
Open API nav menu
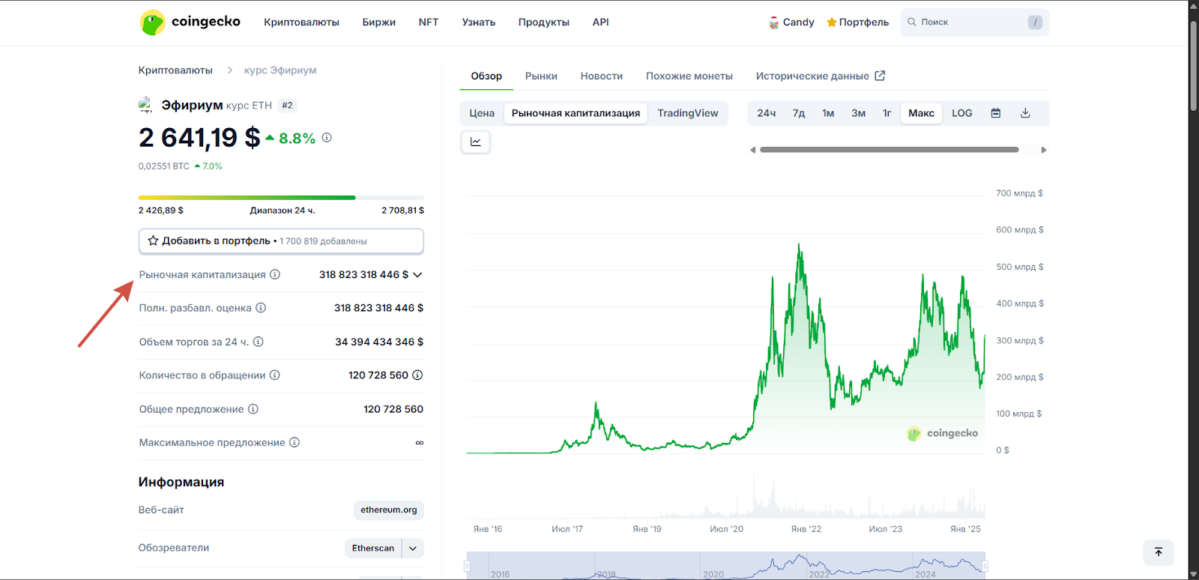pos(601,22)
